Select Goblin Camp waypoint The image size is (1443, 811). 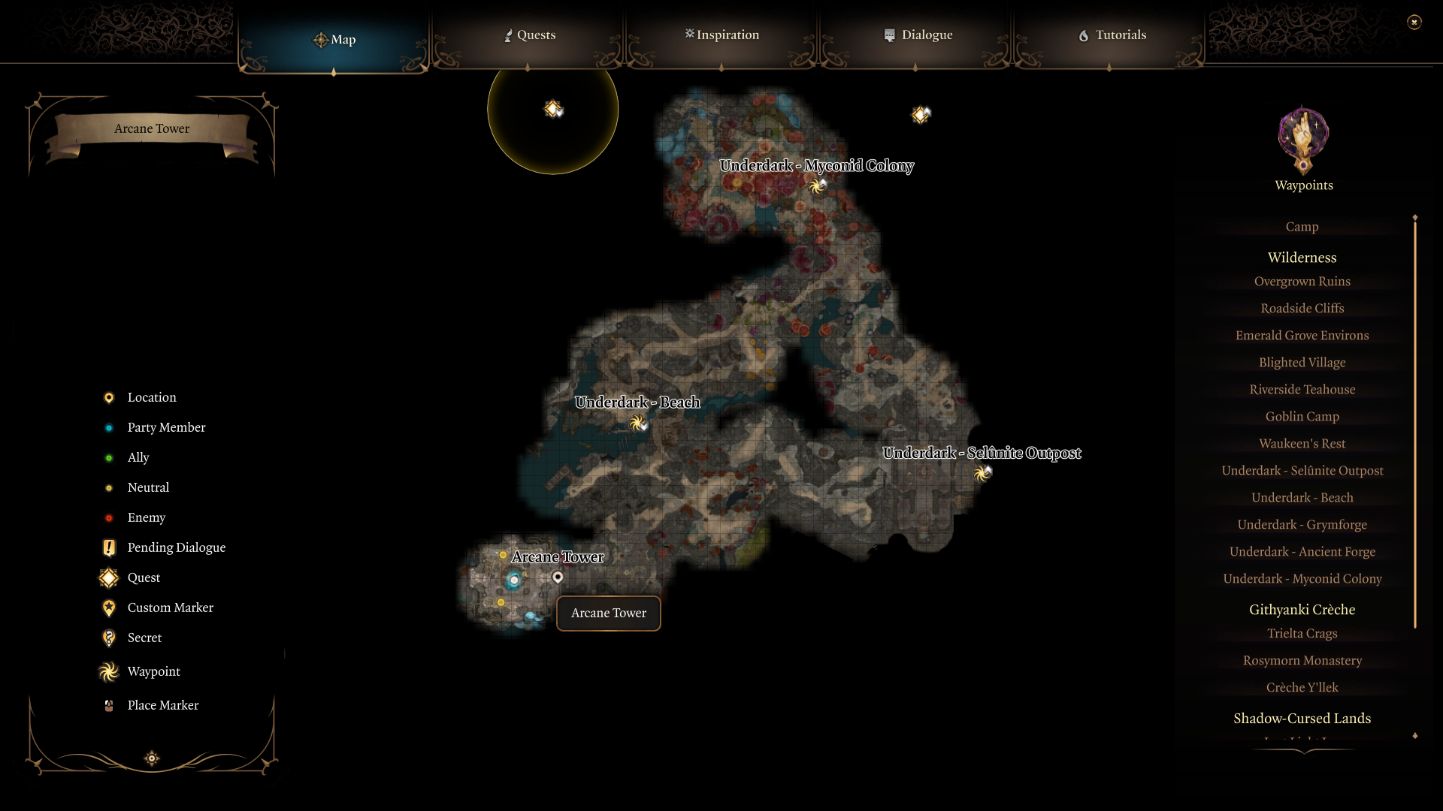point(1302,416)
